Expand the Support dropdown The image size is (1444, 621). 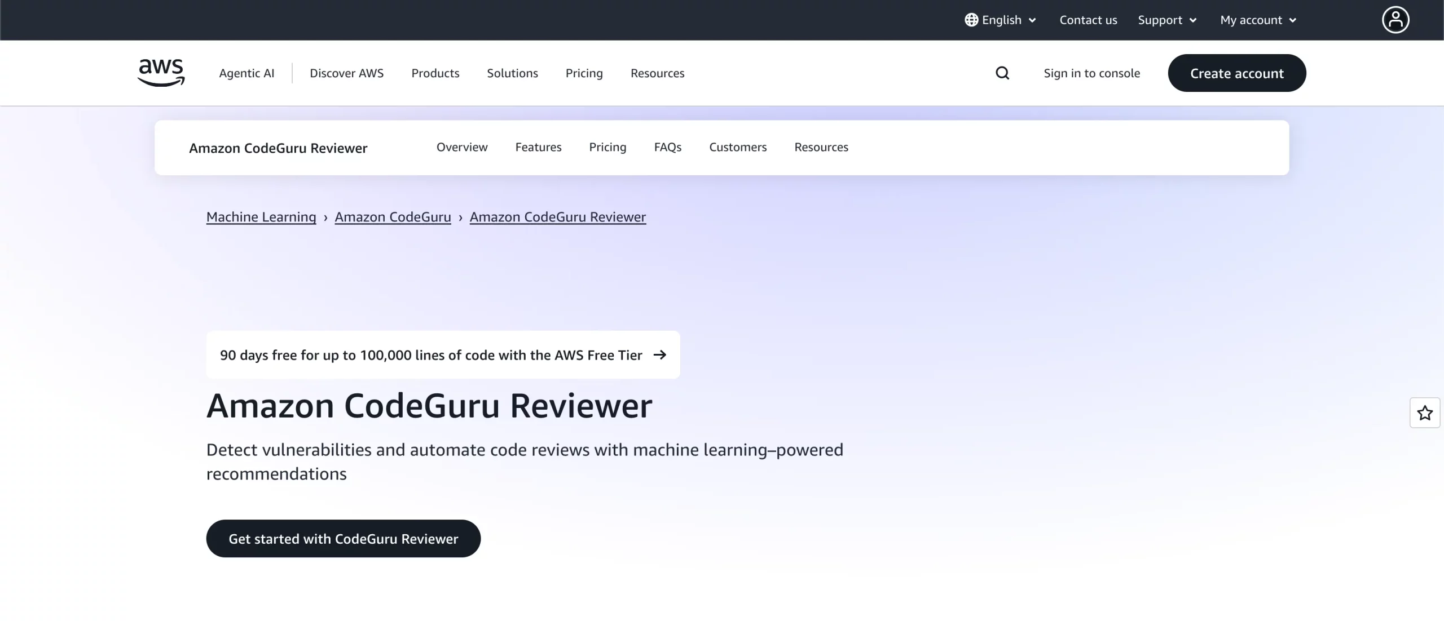pyautogui.click(x=1166, y=20)
